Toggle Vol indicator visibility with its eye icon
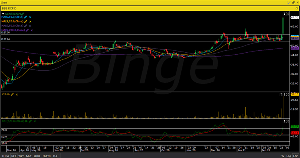Image resolution: width=300 pixels, height=158 pixels. pyautogui.click(x=8, y=94)
